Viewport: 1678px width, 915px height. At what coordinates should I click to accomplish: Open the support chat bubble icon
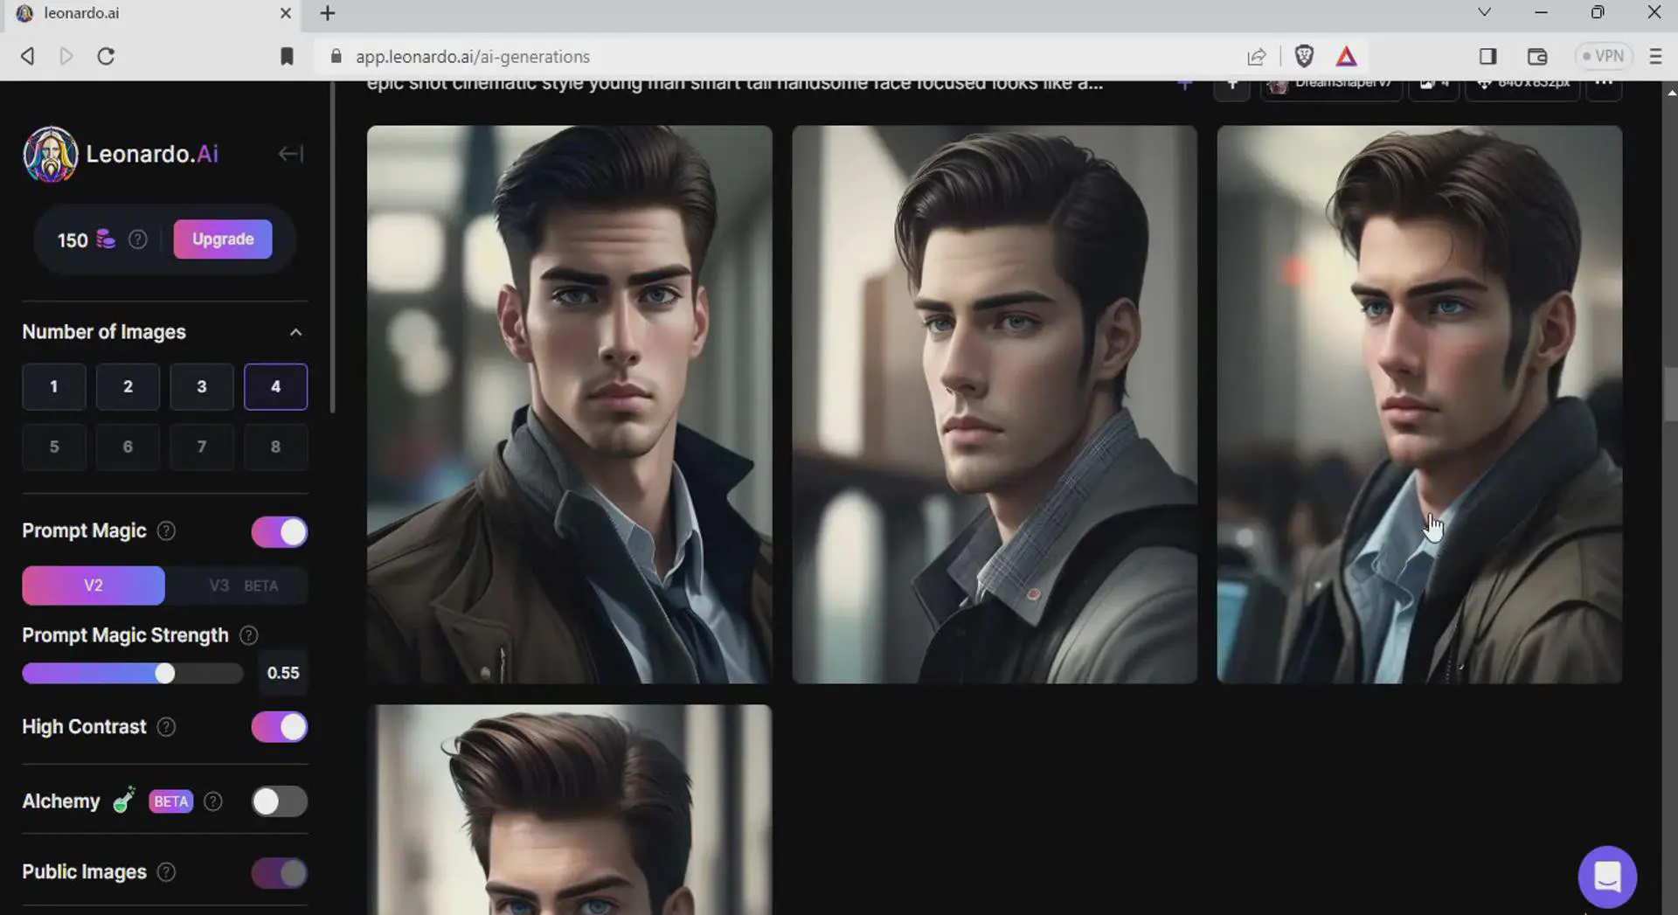pyautogui.click(x=1606, y=876)
